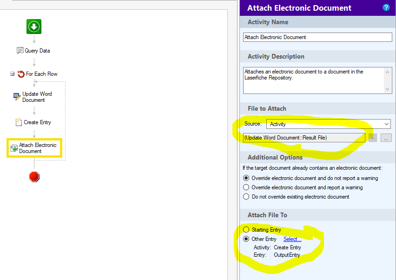Click the Query Data label

tap(37, 51)
